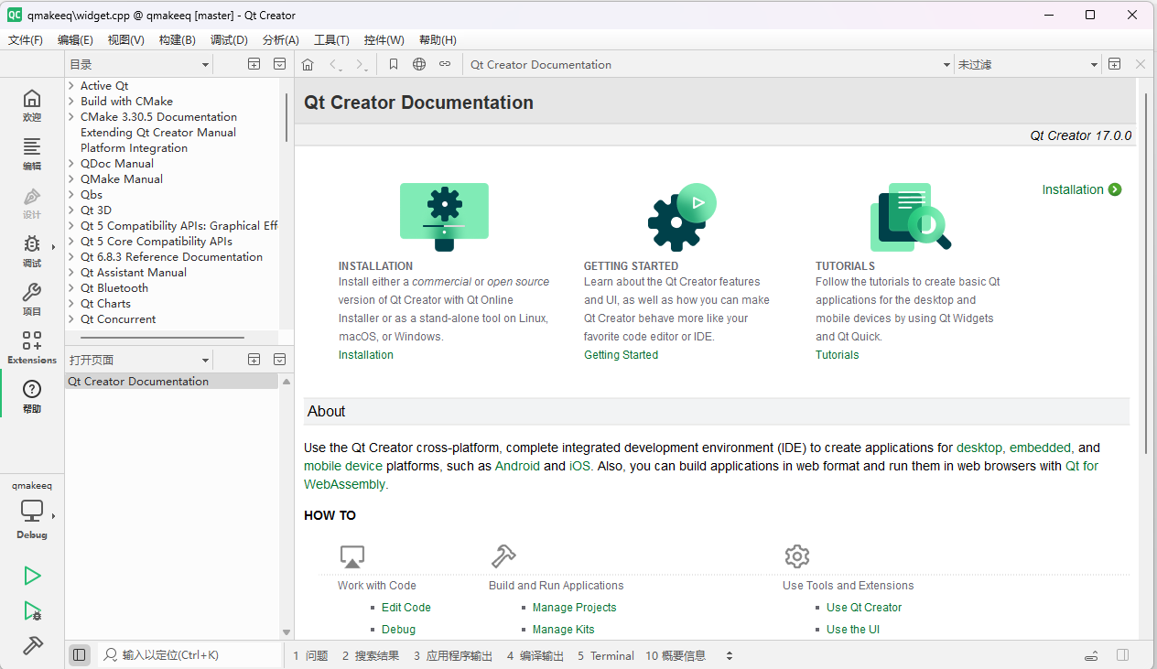Toggle the left sidebar visibility
This screenshot has width=1157, height=669.
(x=80, y=655)
